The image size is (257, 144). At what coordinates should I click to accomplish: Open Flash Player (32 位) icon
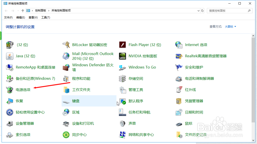tap(122, 45)
